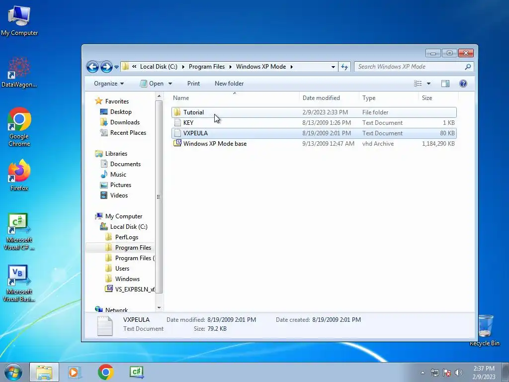
Task: Select the Tutorial folder icon
Action: (177, 112)
